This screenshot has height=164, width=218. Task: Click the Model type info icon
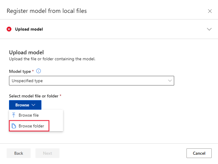(x=38, y=71)
